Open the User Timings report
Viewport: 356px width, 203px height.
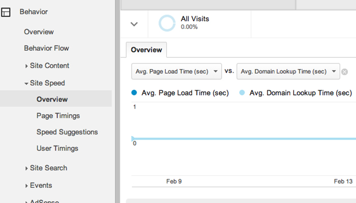click(x=57, y=148)
